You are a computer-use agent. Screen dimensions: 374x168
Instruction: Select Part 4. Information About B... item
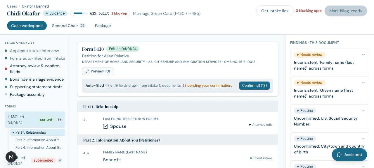pos(38,148)
